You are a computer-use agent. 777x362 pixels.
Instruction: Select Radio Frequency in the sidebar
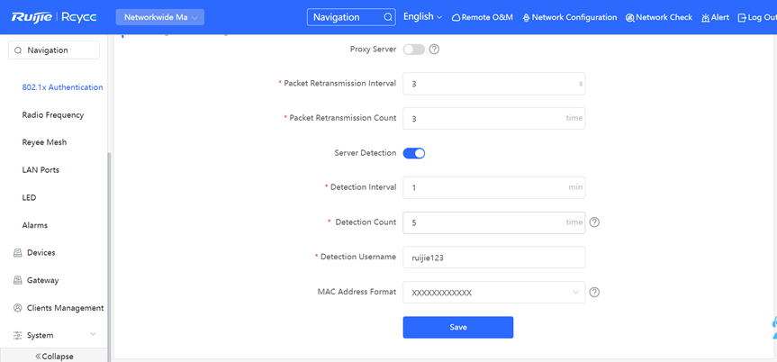pyautogui.click(x=53, y=115)
